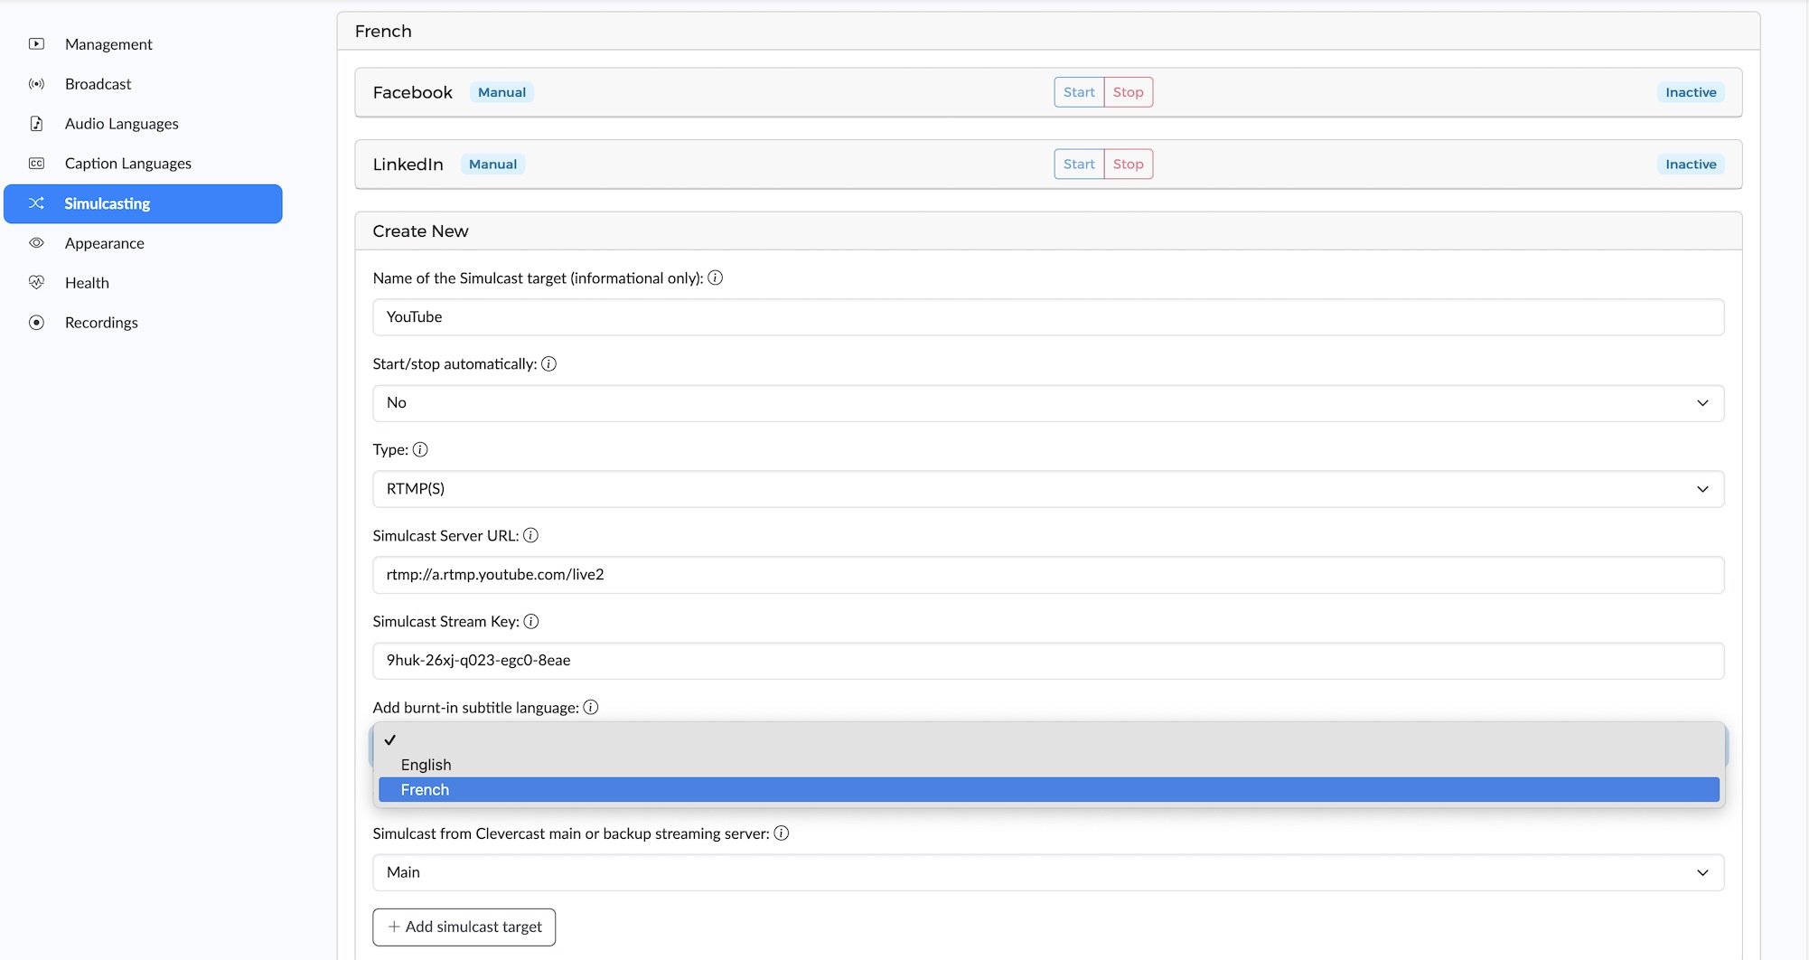Click the Create New heading

click(x=420, y=231)
